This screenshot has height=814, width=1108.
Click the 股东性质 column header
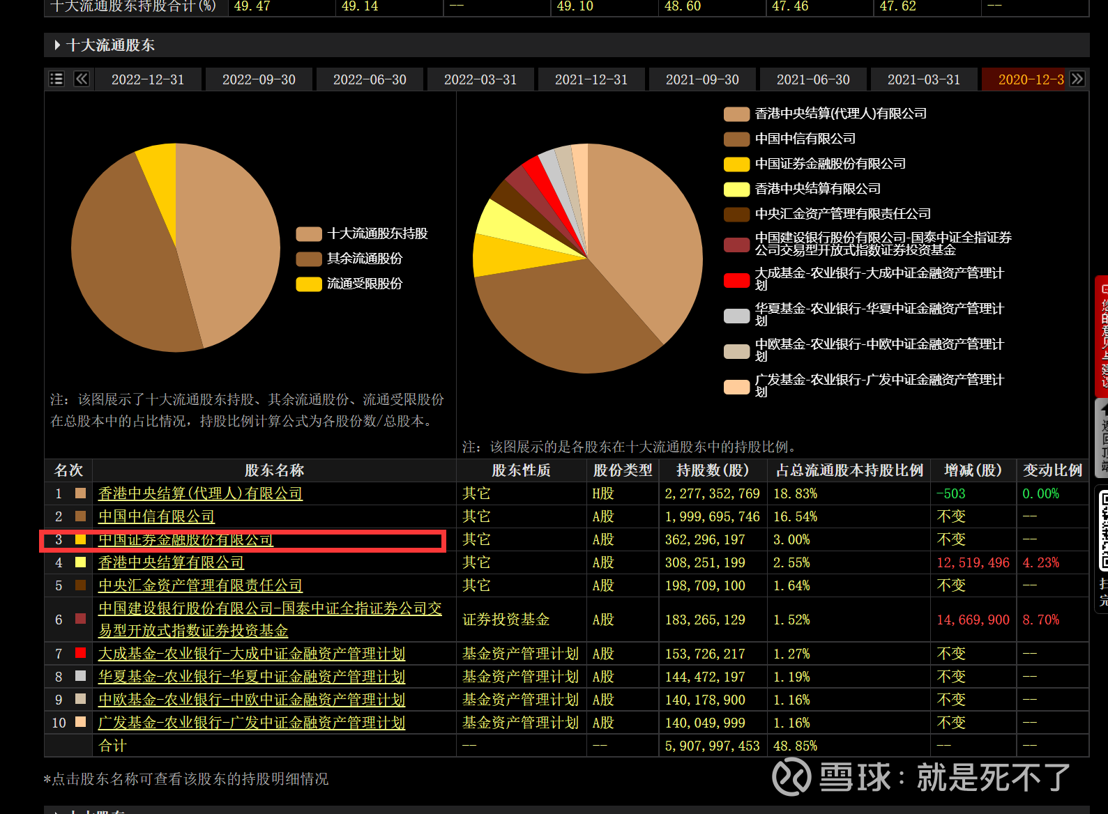pyautogui.click(x=521, y=470)
